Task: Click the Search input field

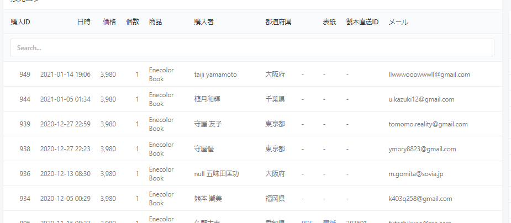Action: tap(252, 48)
